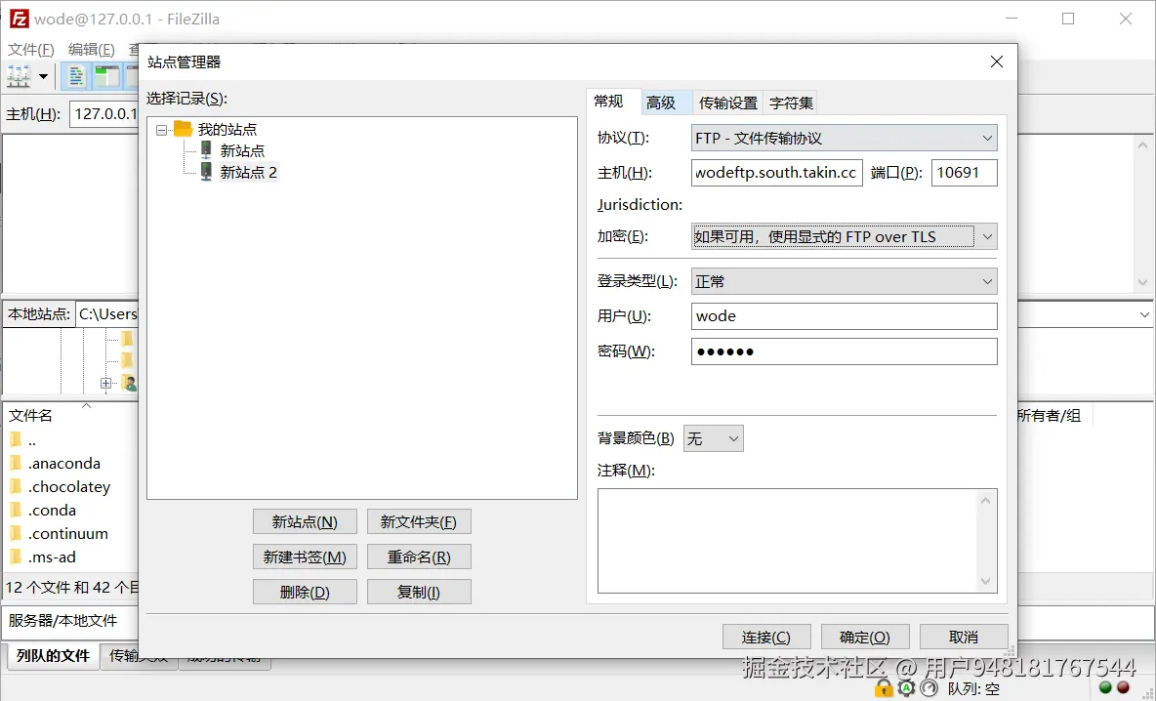
Task: Open the 背景颜色 background color dropdown
Action: point(713,438)
